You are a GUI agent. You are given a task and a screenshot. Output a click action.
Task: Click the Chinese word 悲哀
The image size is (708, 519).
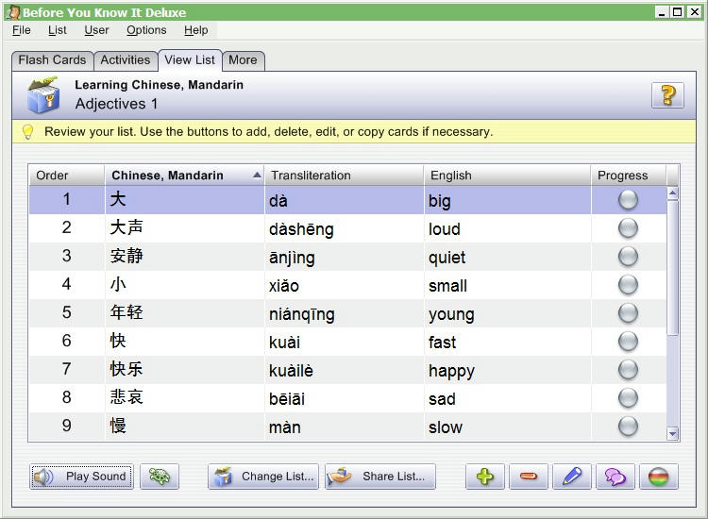[126, 397]
